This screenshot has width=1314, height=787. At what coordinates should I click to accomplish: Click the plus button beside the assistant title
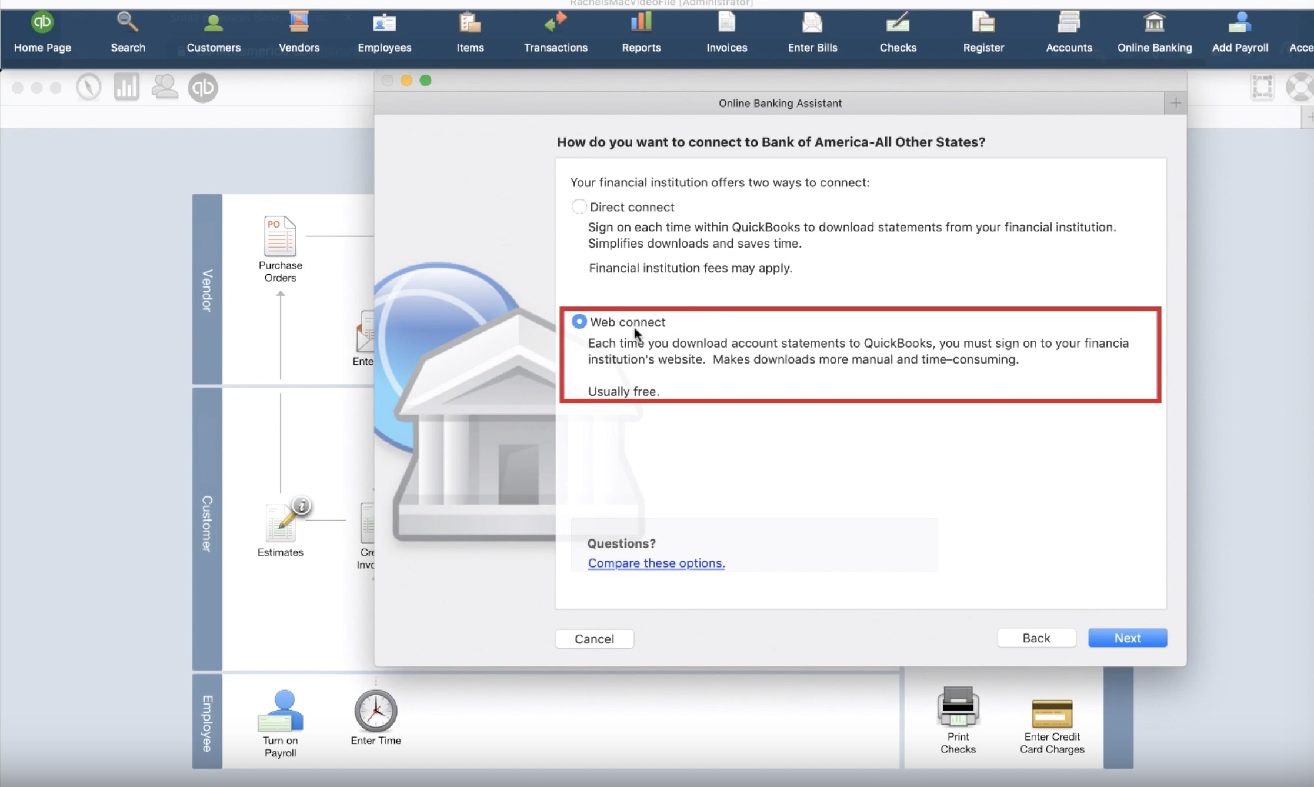click(x=1176, y=103)
